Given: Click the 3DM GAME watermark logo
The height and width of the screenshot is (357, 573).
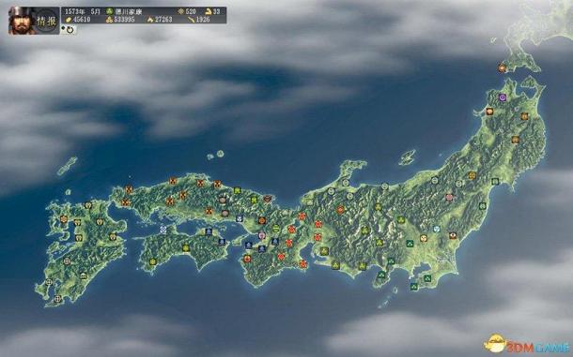Looking at the screenshot, I should coord(526,344).
